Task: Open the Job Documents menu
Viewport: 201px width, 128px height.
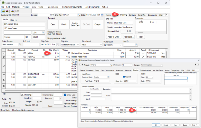Action: click(x=92, y=7)
